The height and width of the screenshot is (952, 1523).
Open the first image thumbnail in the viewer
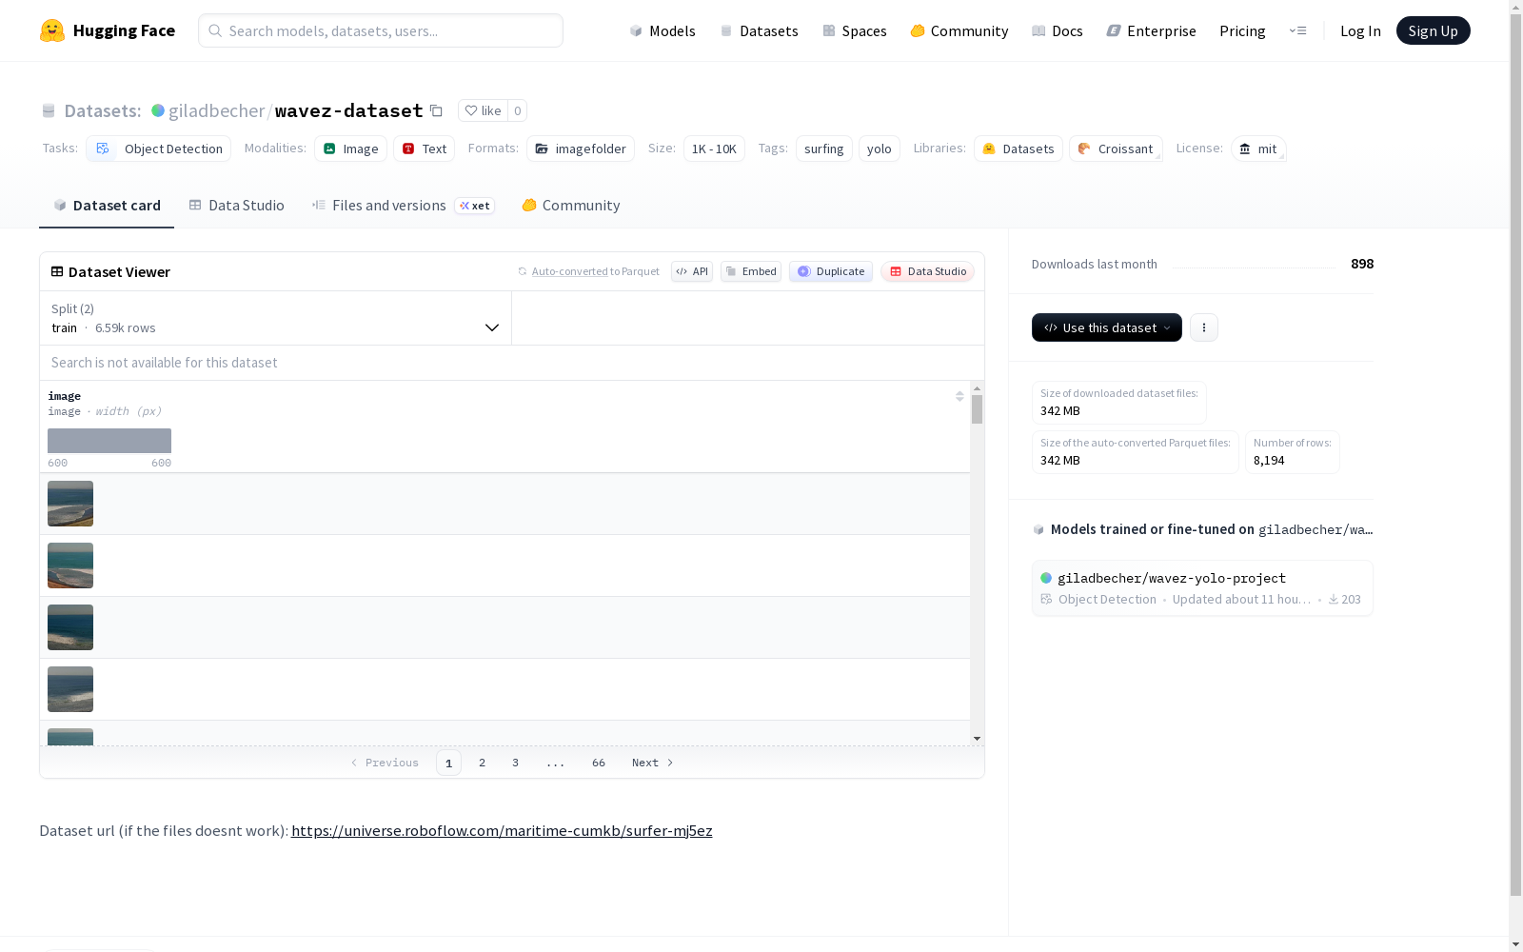[x=70, y=504]
